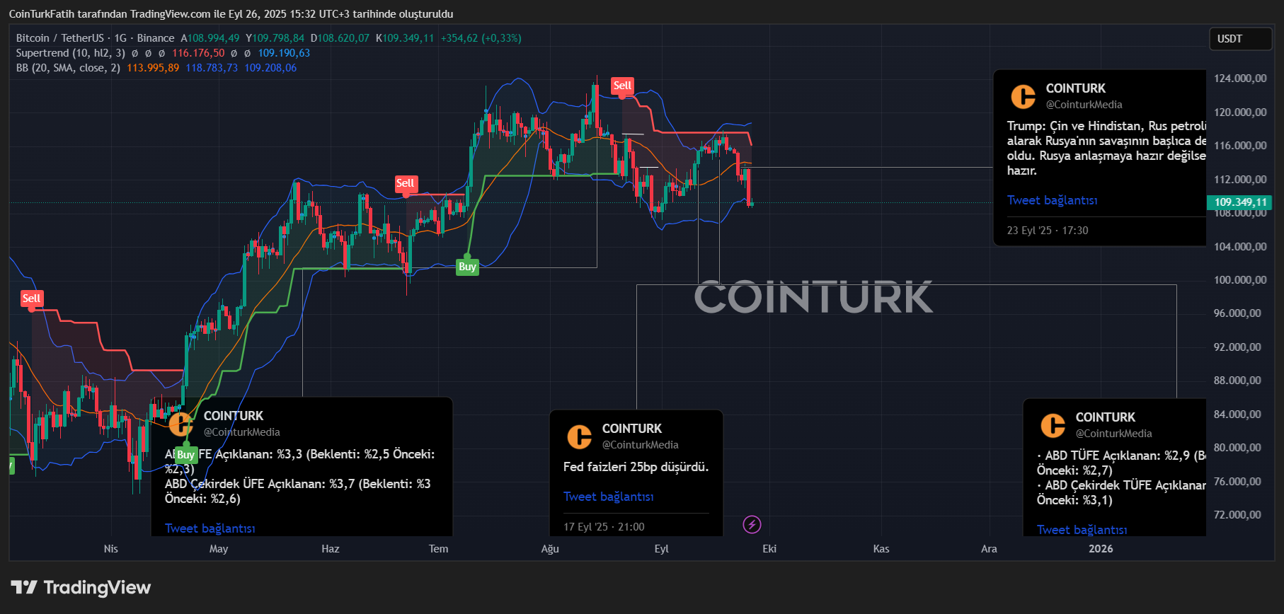
Task: Open Tweet bağlantısı link on ABD TÜFE tweet
Action: (x=1082, y=530)
